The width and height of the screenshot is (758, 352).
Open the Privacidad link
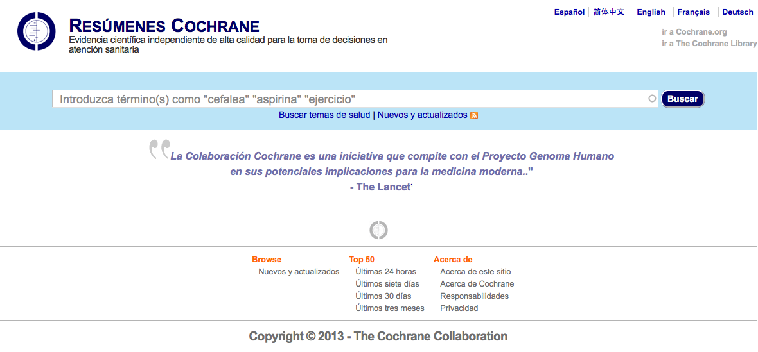click(459, 308)
